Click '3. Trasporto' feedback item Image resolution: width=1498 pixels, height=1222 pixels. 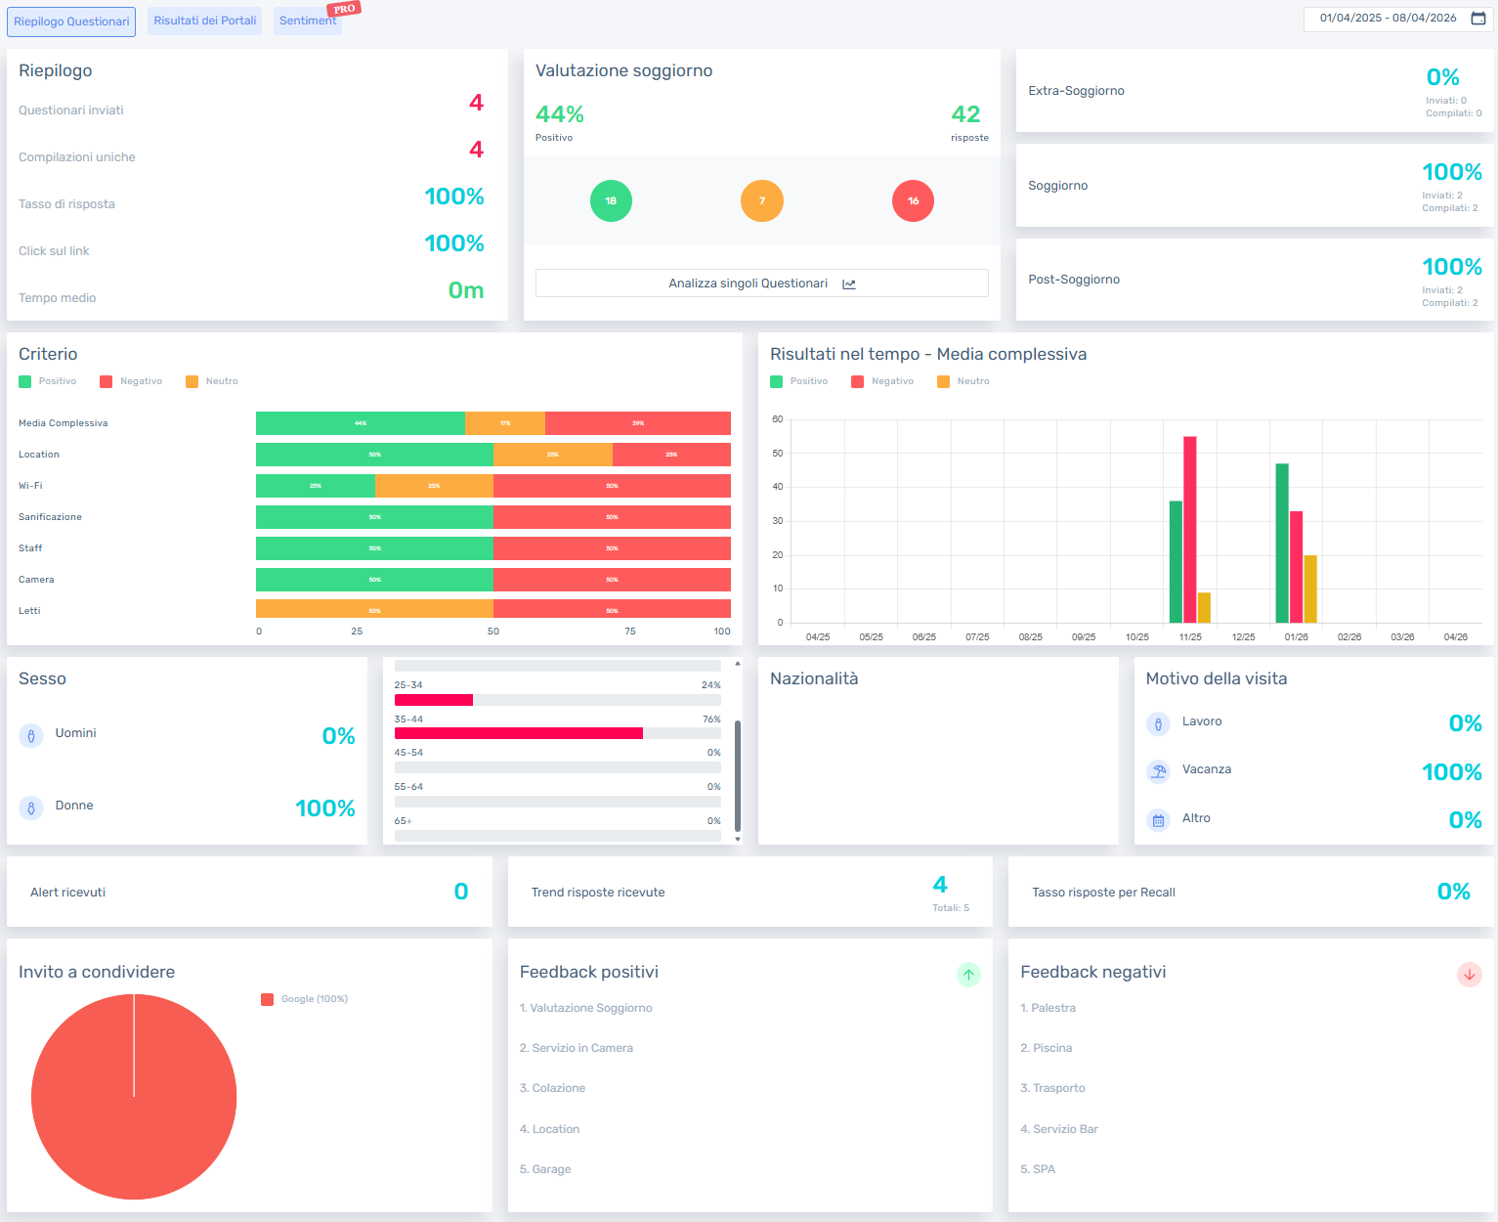tap(1053, 1088)
